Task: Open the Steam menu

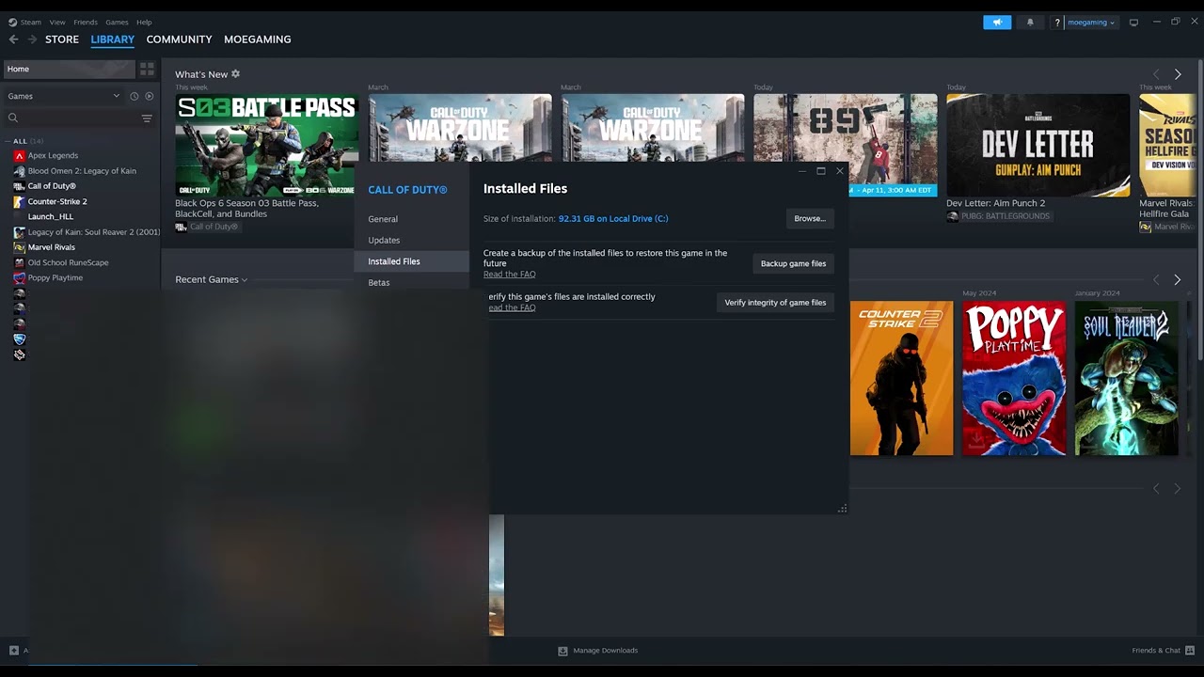Action: 31,22
